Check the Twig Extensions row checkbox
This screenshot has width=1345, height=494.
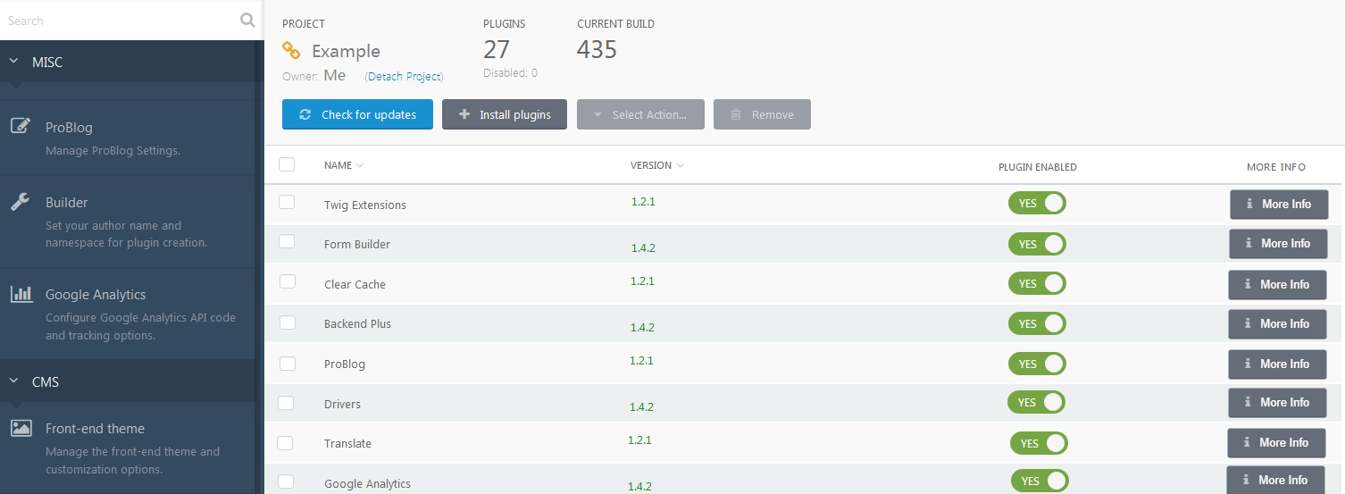click(287, 202)
